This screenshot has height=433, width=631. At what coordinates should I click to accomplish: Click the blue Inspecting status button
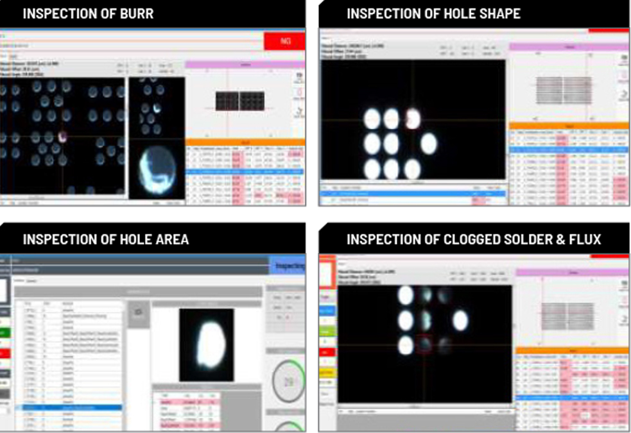click(290, 266)
